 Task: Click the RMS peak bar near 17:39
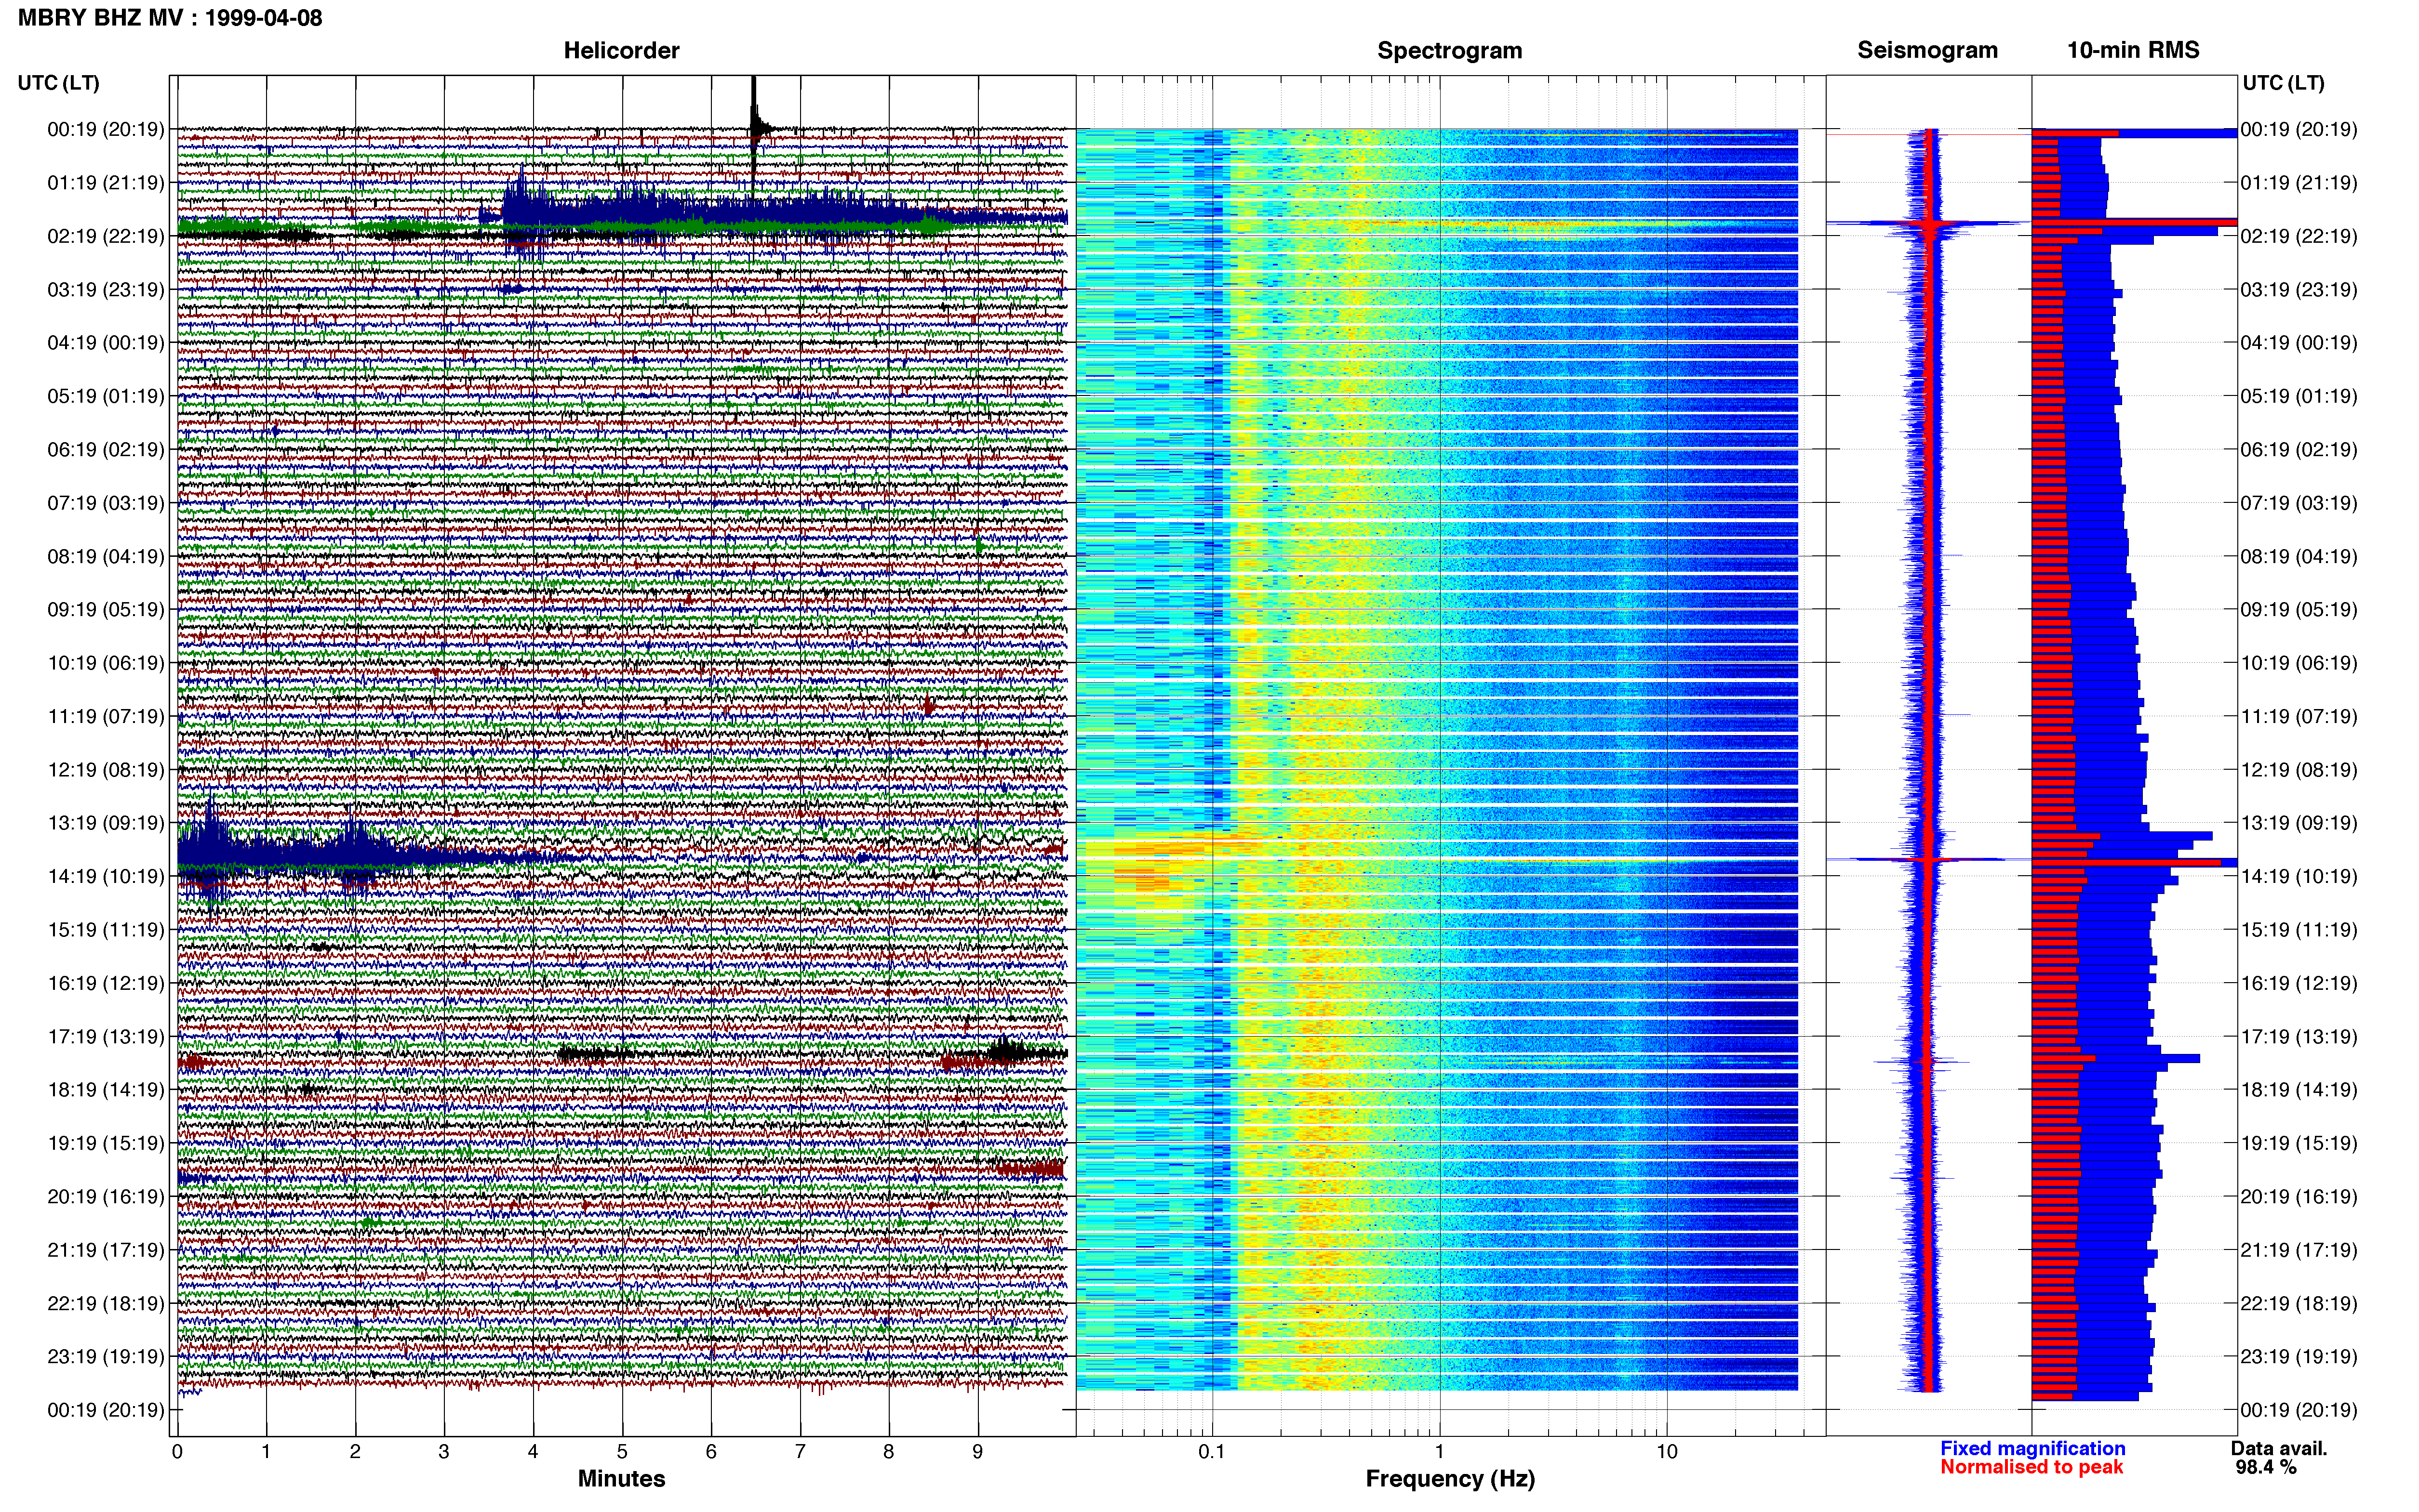click(2115, 1057)
